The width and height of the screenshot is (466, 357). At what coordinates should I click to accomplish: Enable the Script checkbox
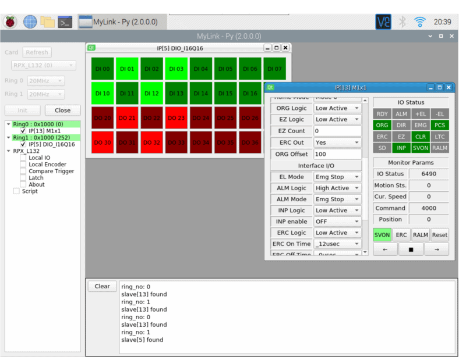(16, 191)
